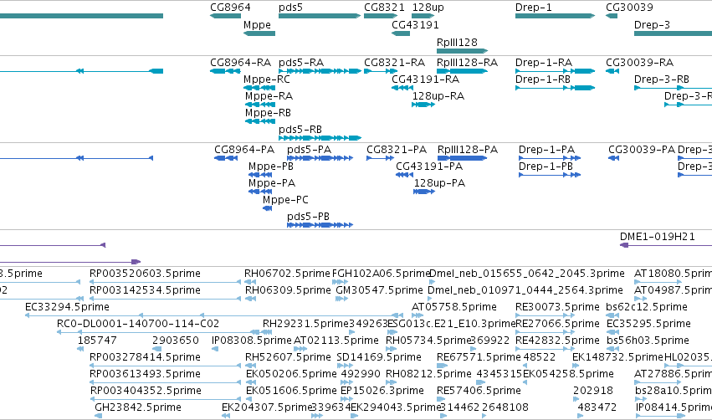This screenshot has height=420, width=712.
Task: Click the RpIII128-PA protein label
Action: tap(468, 150)
